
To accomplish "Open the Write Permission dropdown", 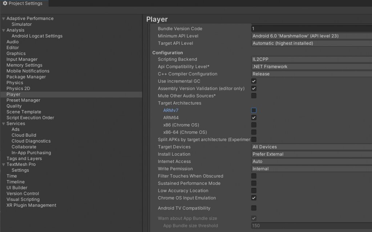I will click(x=311, y=169).
